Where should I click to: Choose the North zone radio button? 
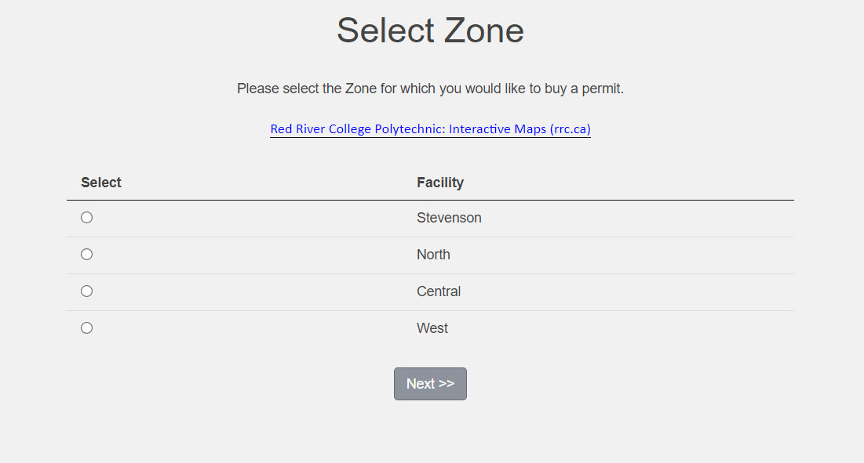click(87, 255)
